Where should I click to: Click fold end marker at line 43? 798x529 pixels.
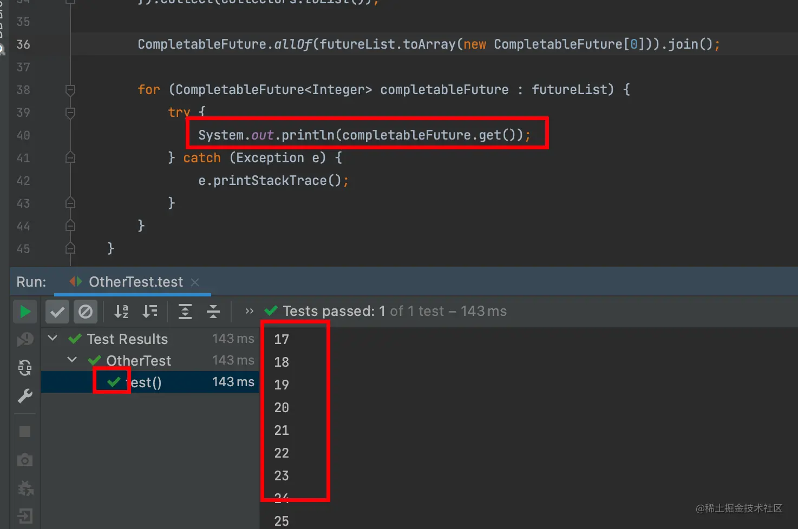pyautogui.click(x=70, y=203)
